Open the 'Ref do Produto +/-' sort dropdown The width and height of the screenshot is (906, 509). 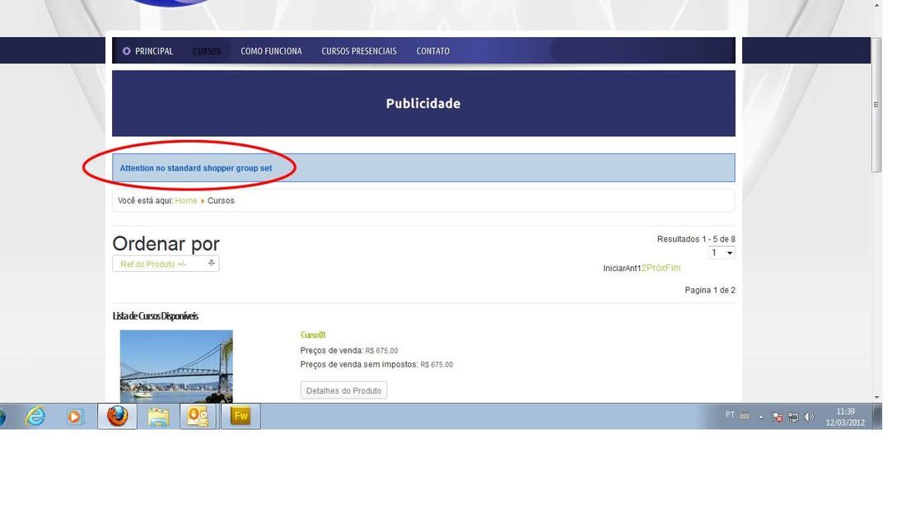166,264
